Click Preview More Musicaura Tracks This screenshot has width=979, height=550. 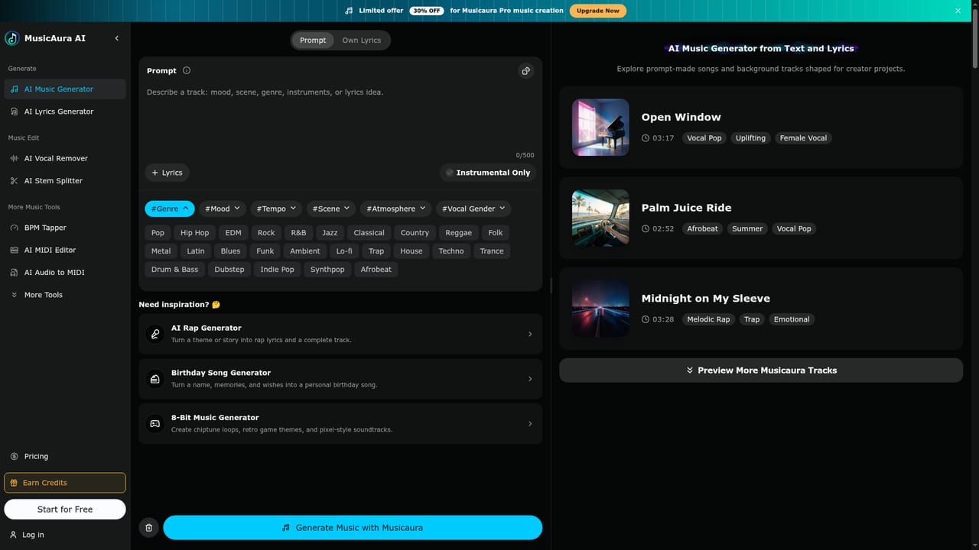761,370
